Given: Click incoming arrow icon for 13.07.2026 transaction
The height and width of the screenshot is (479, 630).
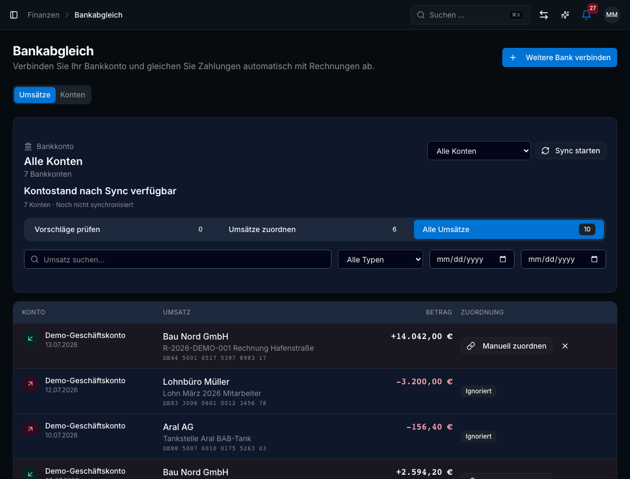Looking at the screenshot, I should point(30,338).
